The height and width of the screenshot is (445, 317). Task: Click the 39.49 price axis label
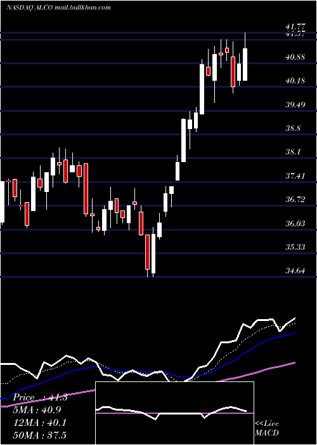295,105
